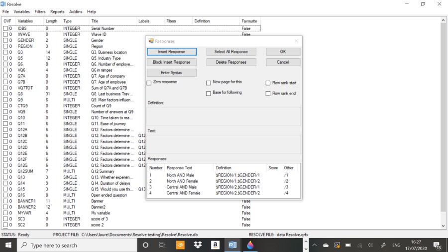
Task: Open Task View in taskbar
Action: pyautogui.click(x=162, y=245)
